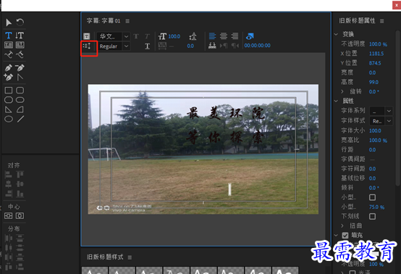The image size is (401, 274).
Task: Choose the Rounded Corner Rectangle tool
Action: tap(20, 90)
